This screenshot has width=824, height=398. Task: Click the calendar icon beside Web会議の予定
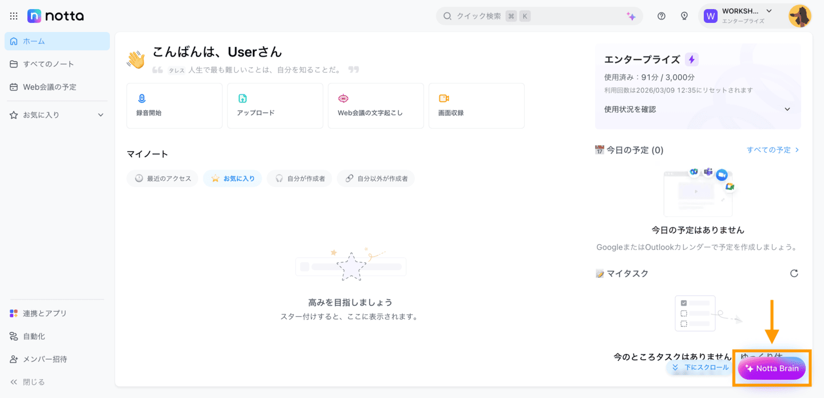pyautogui.click(x=14, y=87)
